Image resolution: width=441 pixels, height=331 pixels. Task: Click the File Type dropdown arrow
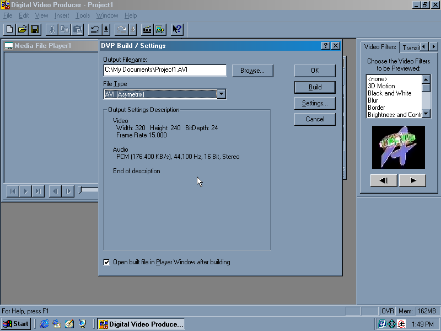pos(222,94)
